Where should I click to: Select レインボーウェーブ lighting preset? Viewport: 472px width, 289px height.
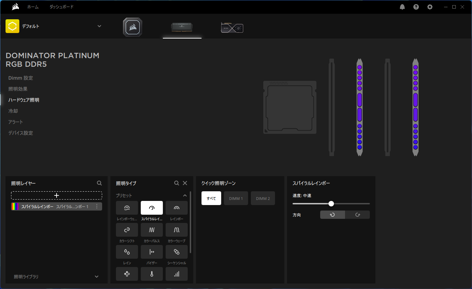[127, 208]
